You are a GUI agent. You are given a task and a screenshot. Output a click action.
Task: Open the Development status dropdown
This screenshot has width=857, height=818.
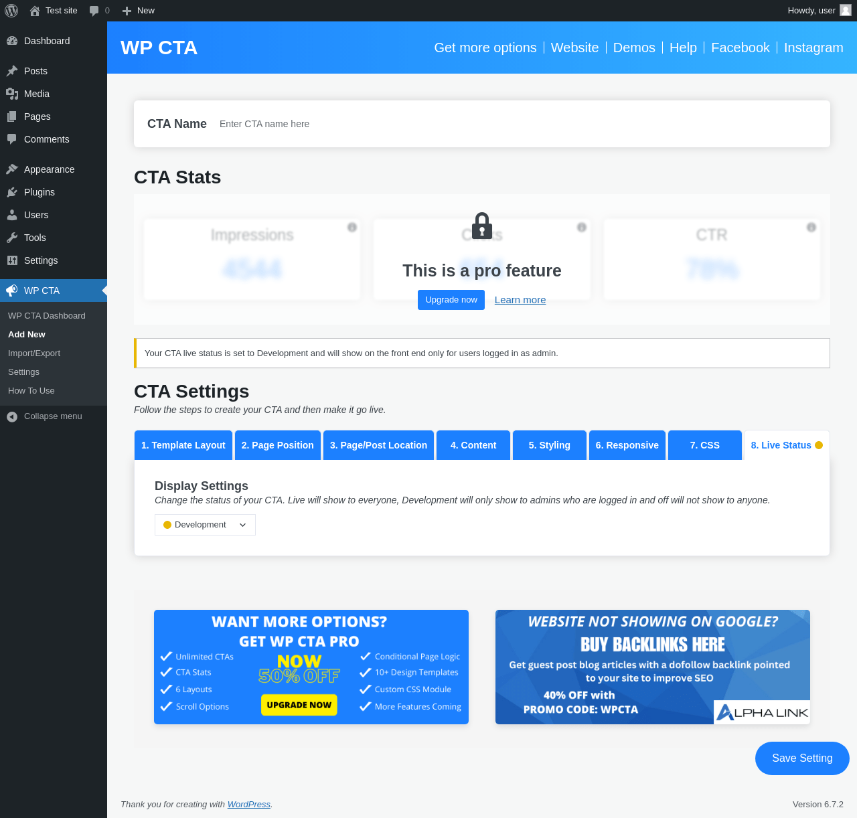(x=205, y=525)
